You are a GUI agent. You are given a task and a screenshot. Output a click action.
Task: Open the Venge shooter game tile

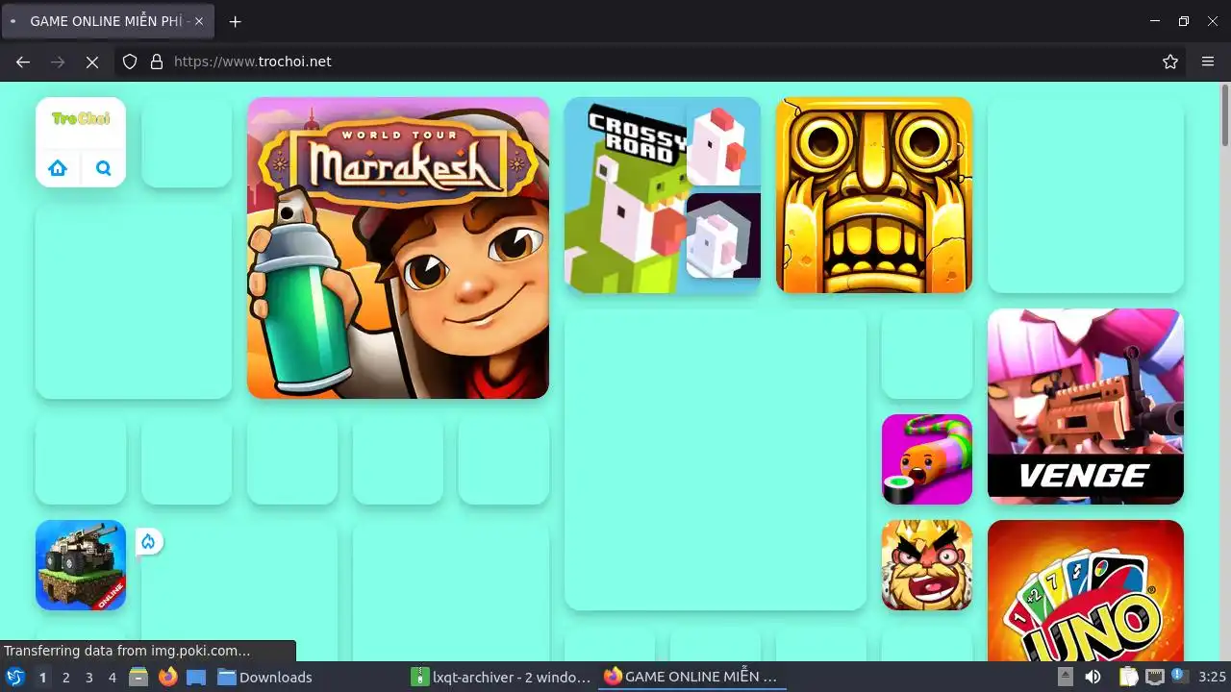[x=1086, y=407]
